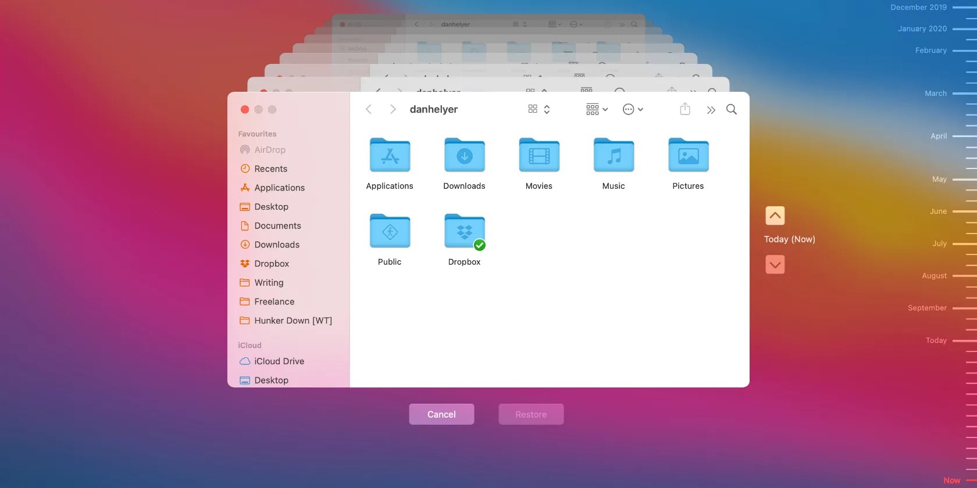
Task: Select June on the timeline
Action: [x=938, y=211]
